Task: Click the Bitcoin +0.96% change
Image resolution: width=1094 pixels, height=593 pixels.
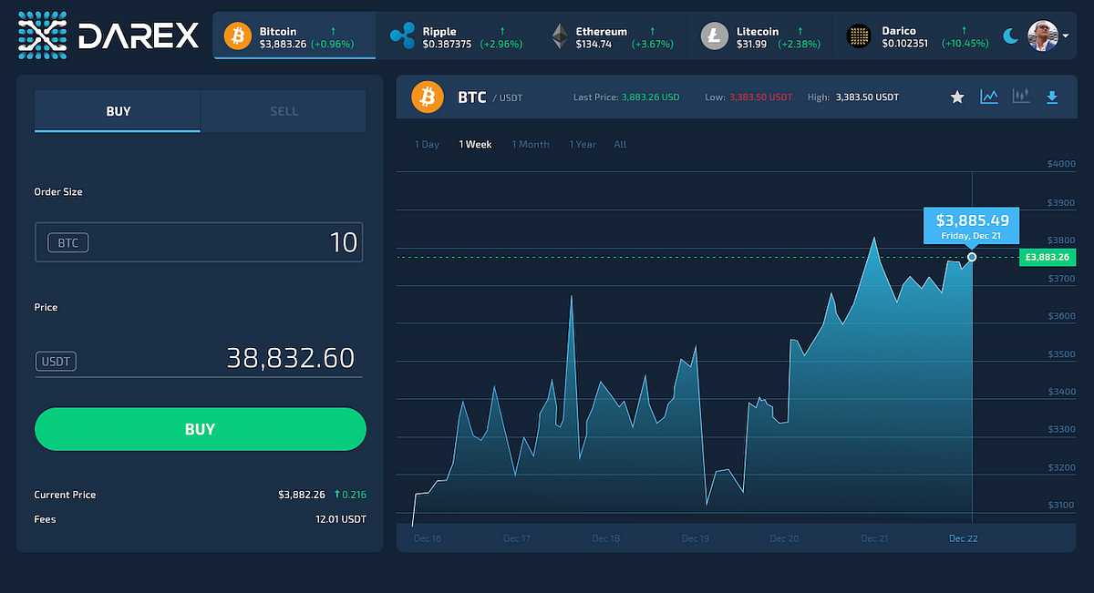Action: click(x=335, y=43)
